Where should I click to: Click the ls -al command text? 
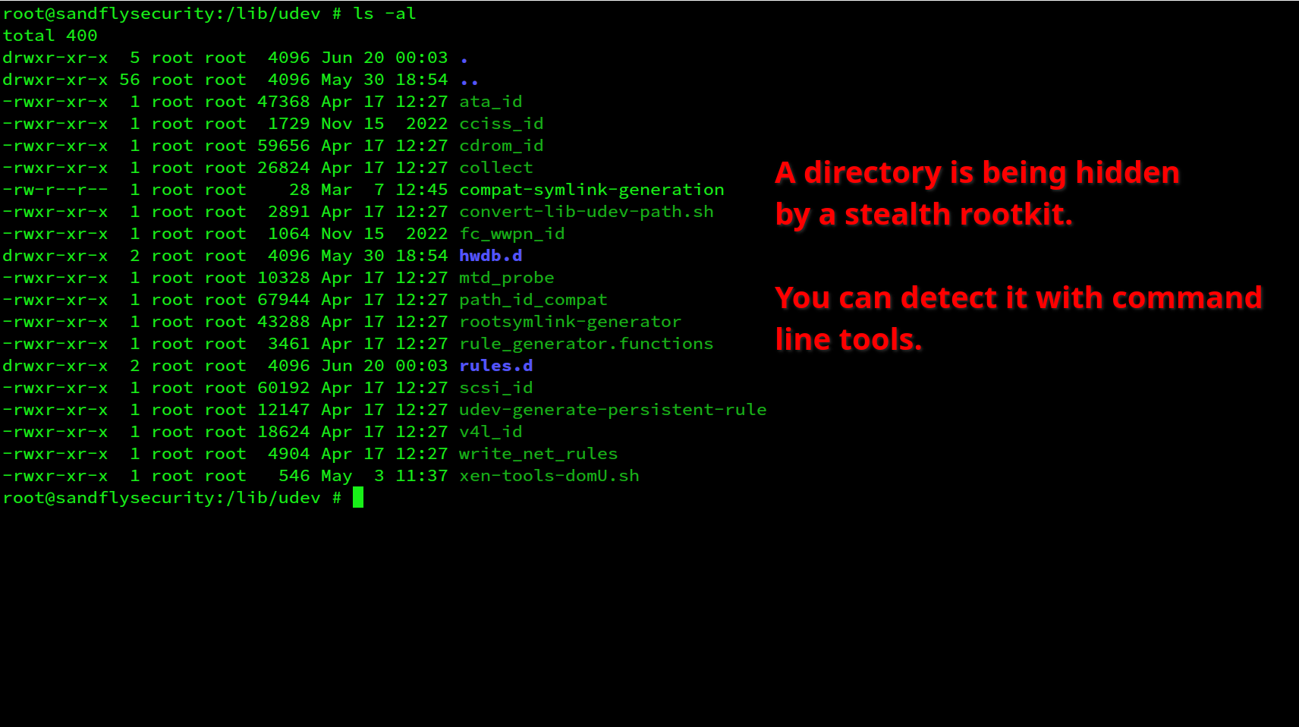coord(383,13)
